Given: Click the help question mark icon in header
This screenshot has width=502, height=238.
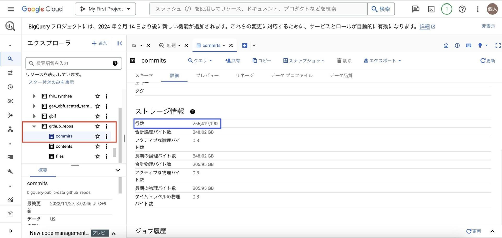Looking at the screenshot, I should (x=462, y=9).
